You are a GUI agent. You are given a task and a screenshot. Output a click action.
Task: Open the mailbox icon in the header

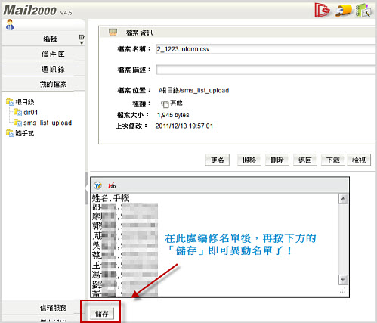pyautogui.click(x=344, y=11)
